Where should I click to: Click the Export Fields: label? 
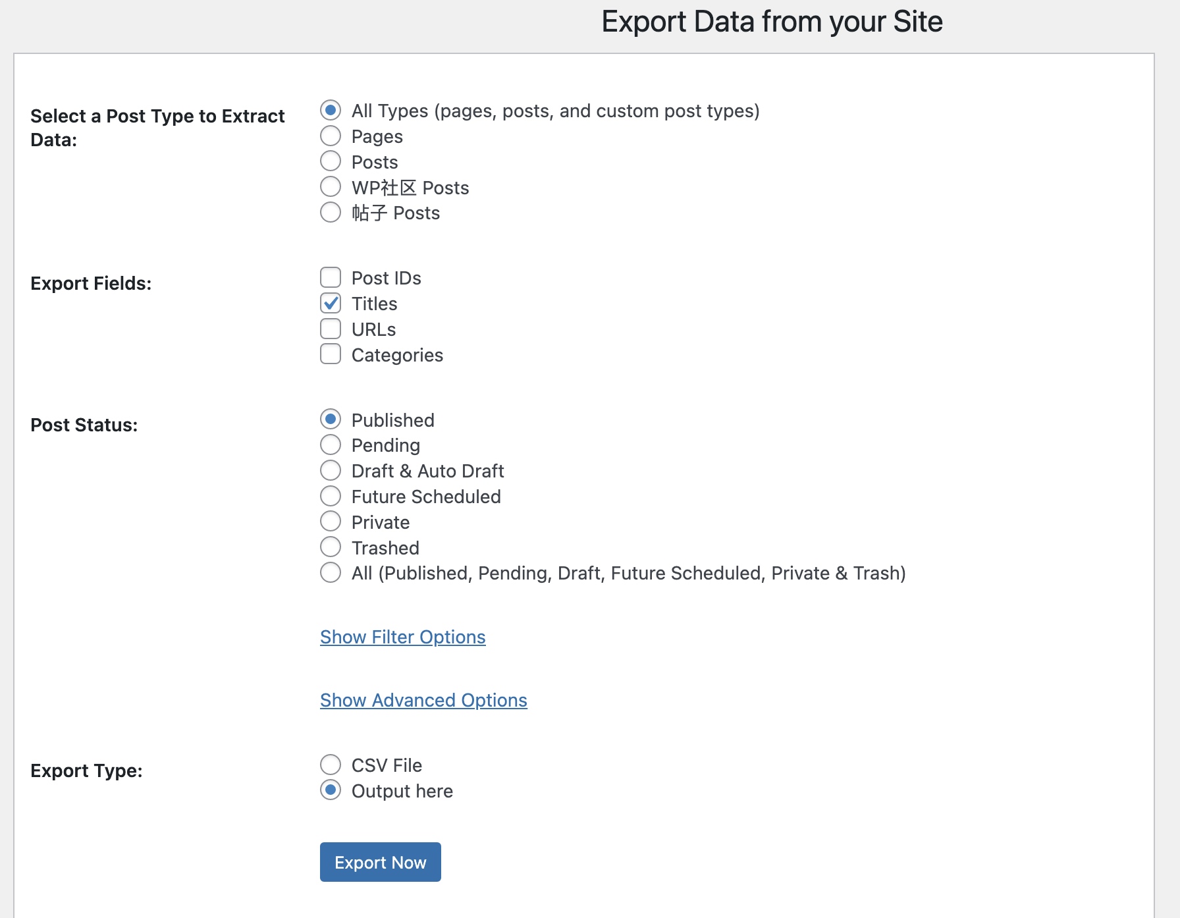pos(91,283)
